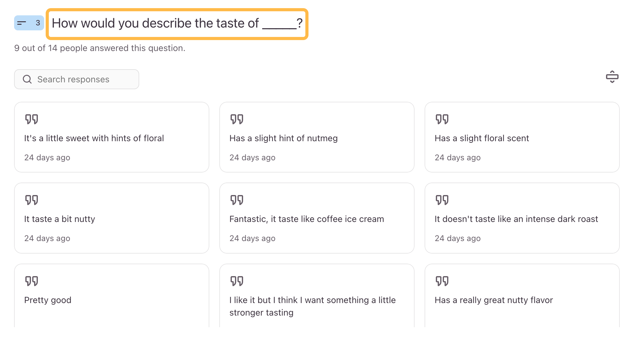Click the short text question type icon
632x340 pixels.
[x=22, y=23]
